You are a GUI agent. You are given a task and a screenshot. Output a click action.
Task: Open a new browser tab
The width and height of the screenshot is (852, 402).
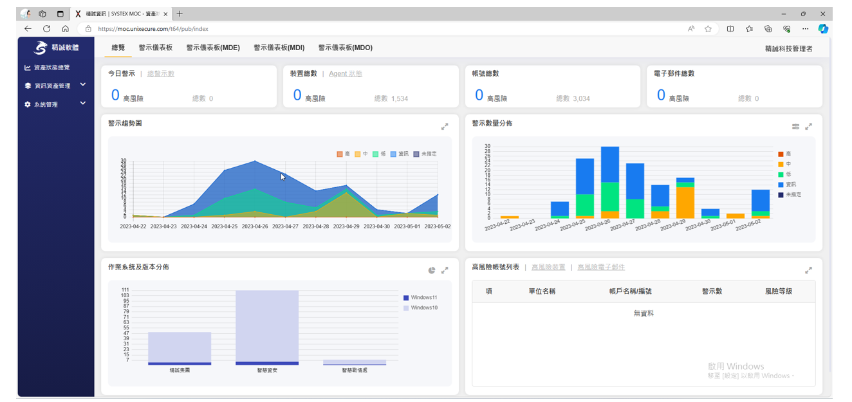pyautogui.click(x=180, y=14)
